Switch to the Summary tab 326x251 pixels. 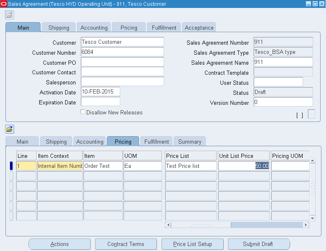[190, 142]
